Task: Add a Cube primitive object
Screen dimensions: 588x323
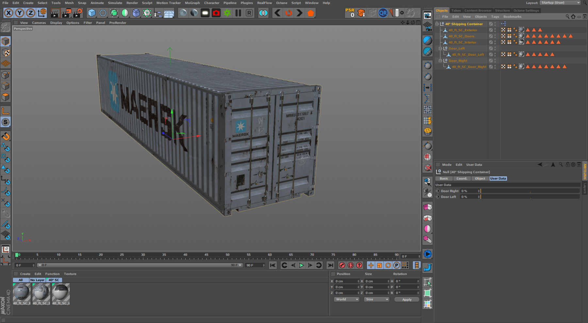Action: (x=92, y=13)
